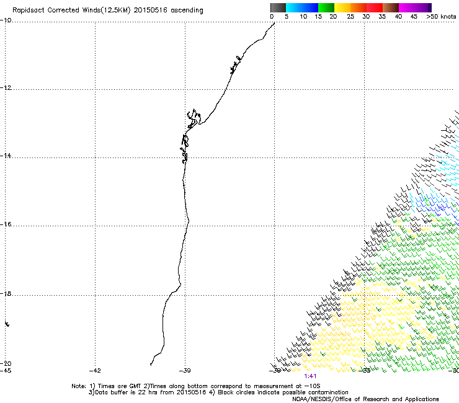Click the green 15-20 knots legend swatch
The height and width of the screenshot is (403, 459).
pos(326,7)
